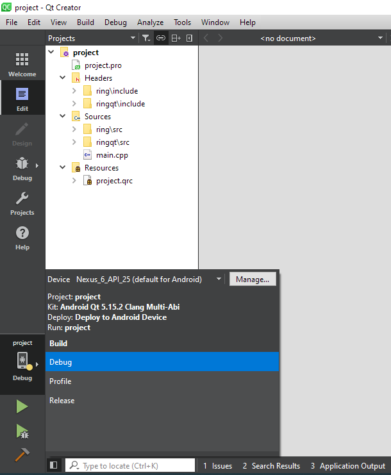Image resolution: width=391 pixels, height=475 pixels.
Task: Collapse the Sources tree node
Action: coord(62,117)
